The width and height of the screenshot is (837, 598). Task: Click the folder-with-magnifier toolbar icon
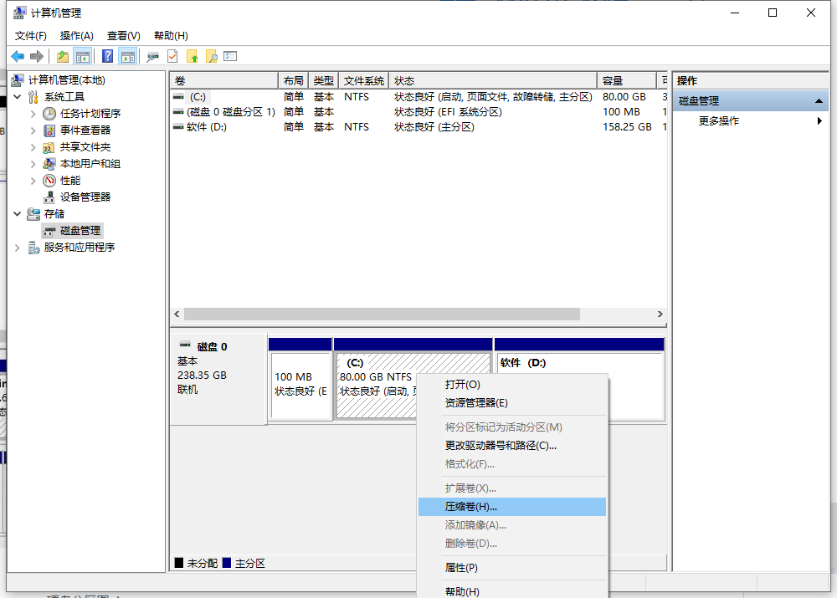pos(212,55)
